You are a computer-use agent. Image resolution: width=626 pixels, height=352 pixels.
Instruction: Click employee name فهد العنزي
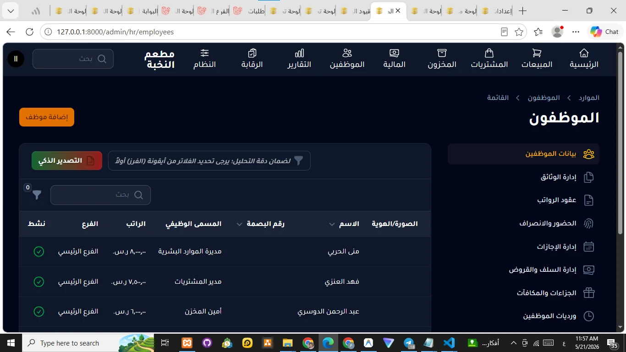pos(342,281)
